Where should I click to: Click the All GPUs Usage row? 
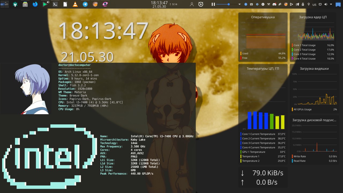[314, 109]
